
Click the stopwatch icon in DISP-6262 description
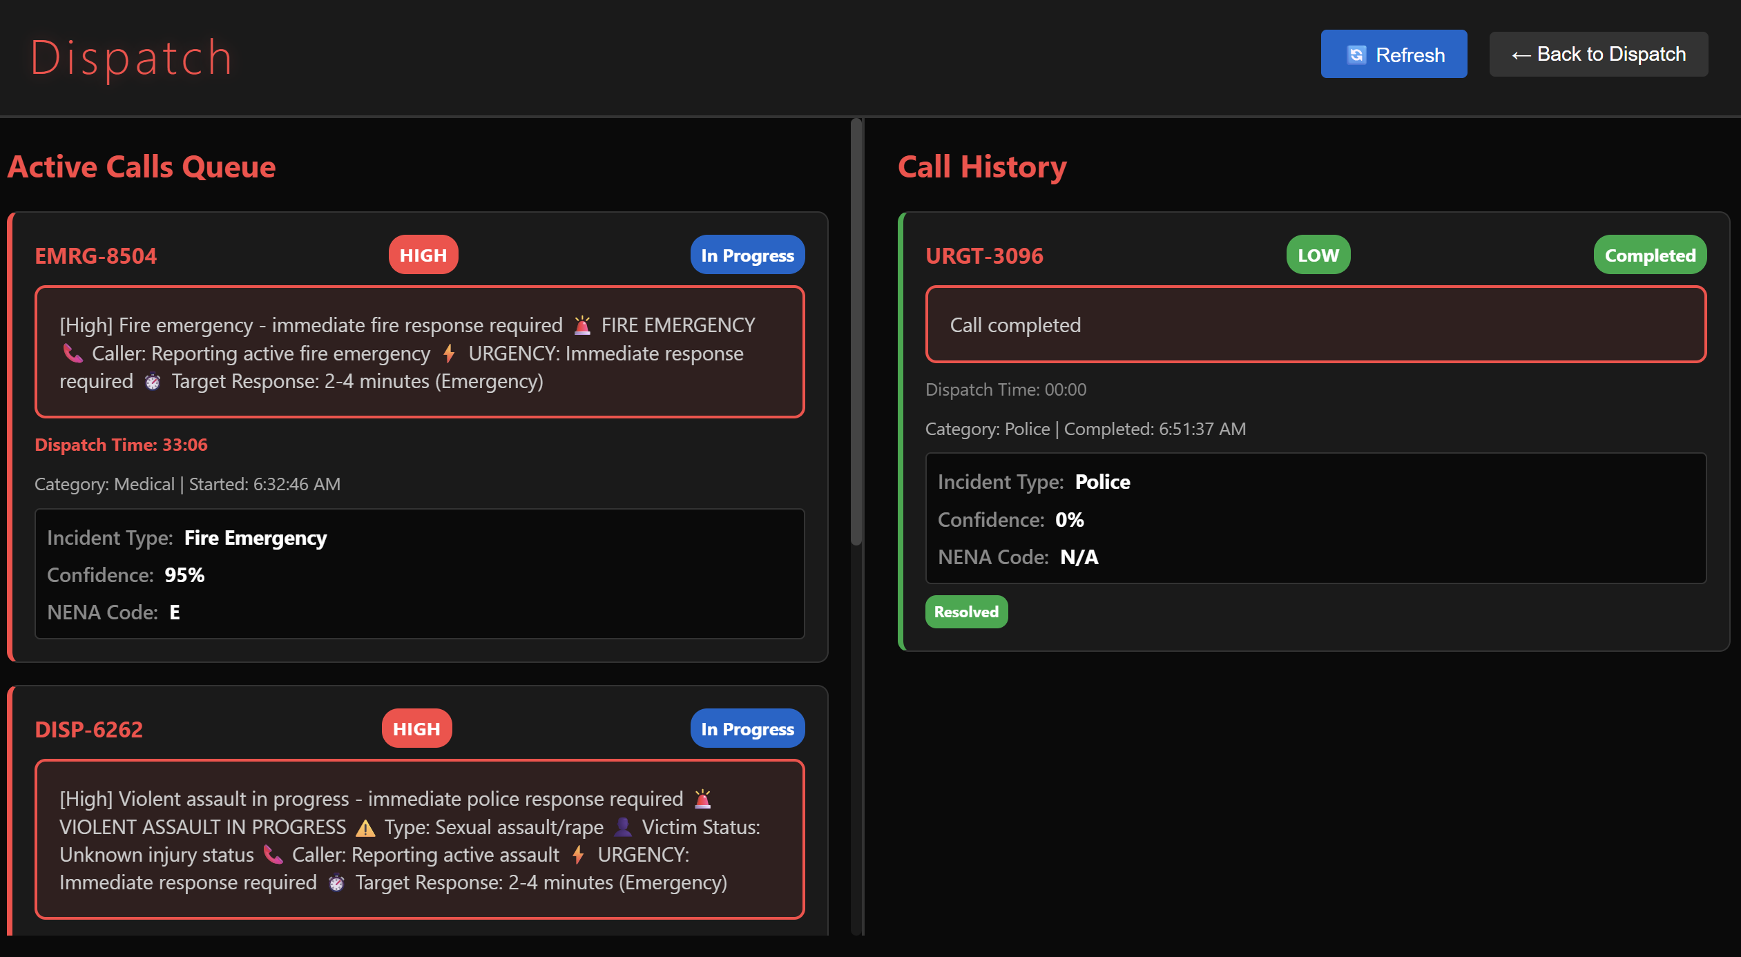click(336, 883)
